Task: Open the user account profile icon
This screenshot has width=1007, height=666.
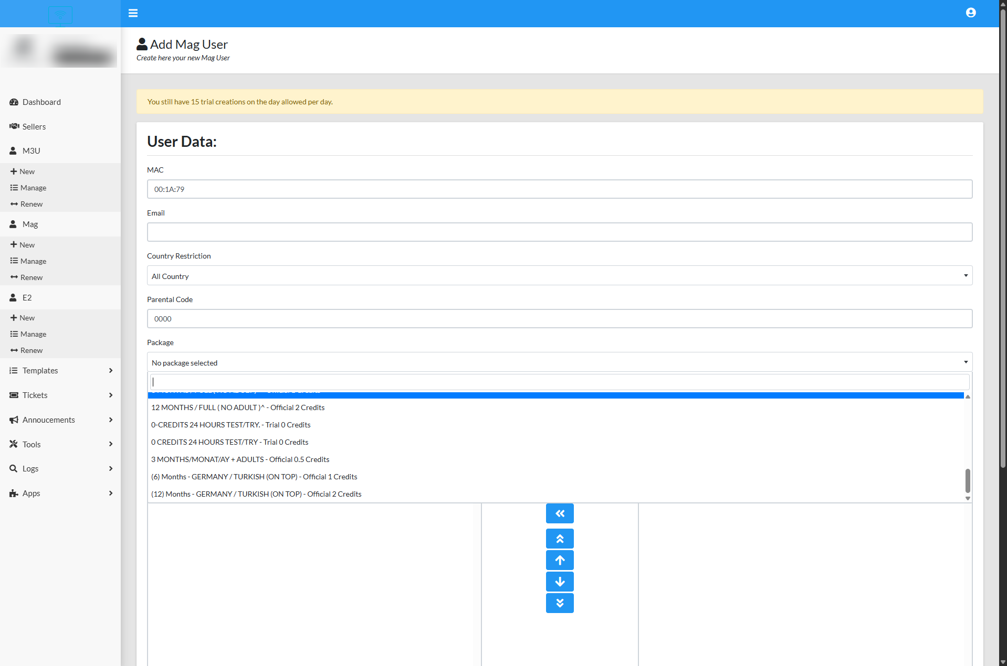Action: point(970,13)
